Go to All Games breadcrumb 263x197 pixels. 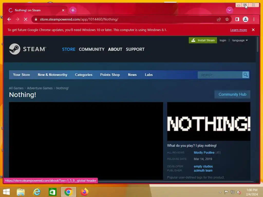click(16, 88)
